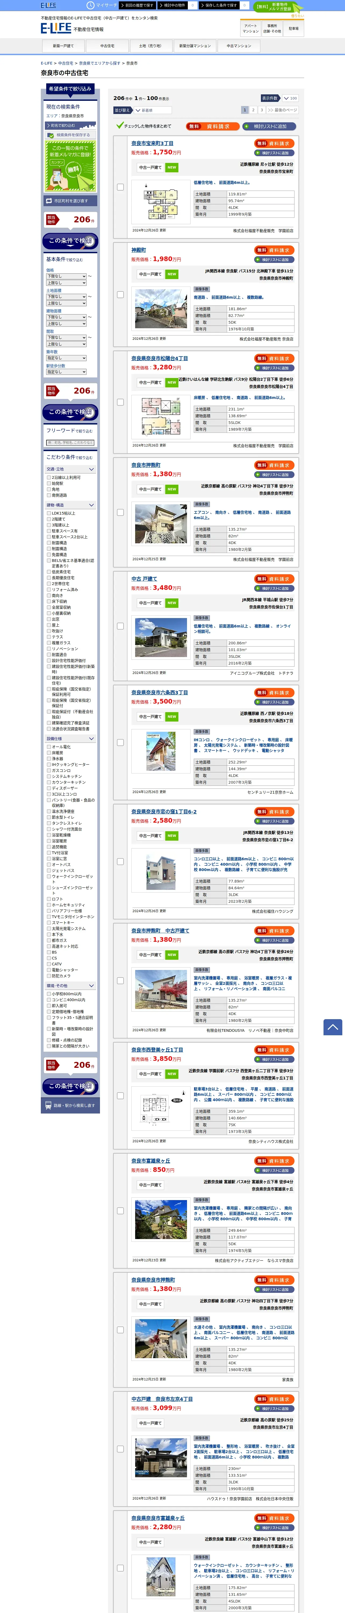Screen dimensions: 345x1613
Task: Click 町名で絞り込む arrow button
Action: (71, 125)
